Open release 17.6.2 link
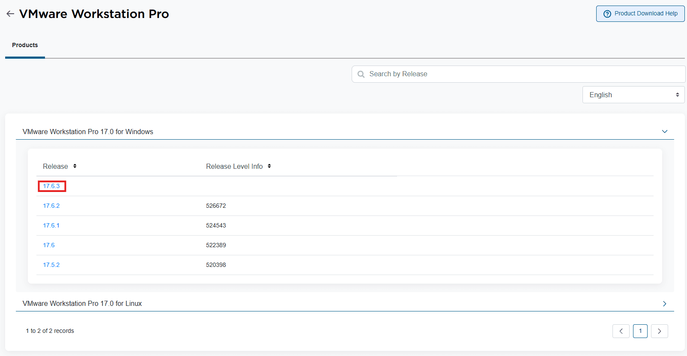Screen dimensions: 687x356 51,206
